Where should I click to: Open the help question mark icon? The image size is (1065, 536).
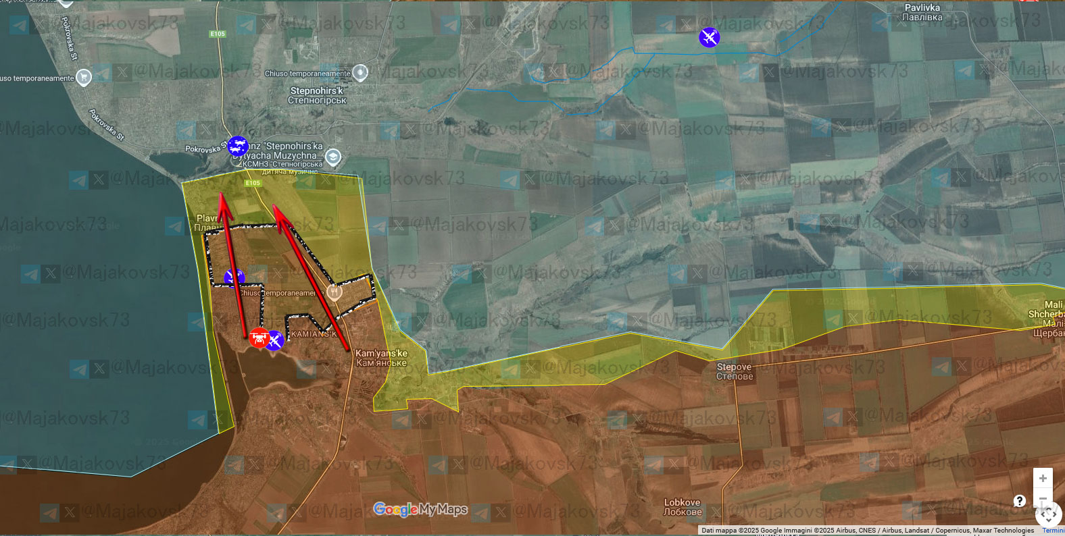[1020, 501]
